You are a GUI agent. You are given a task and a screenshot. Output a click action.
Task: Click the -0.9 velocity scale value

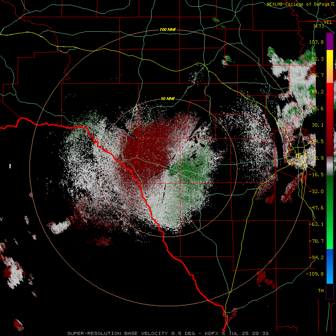[318, 158]
